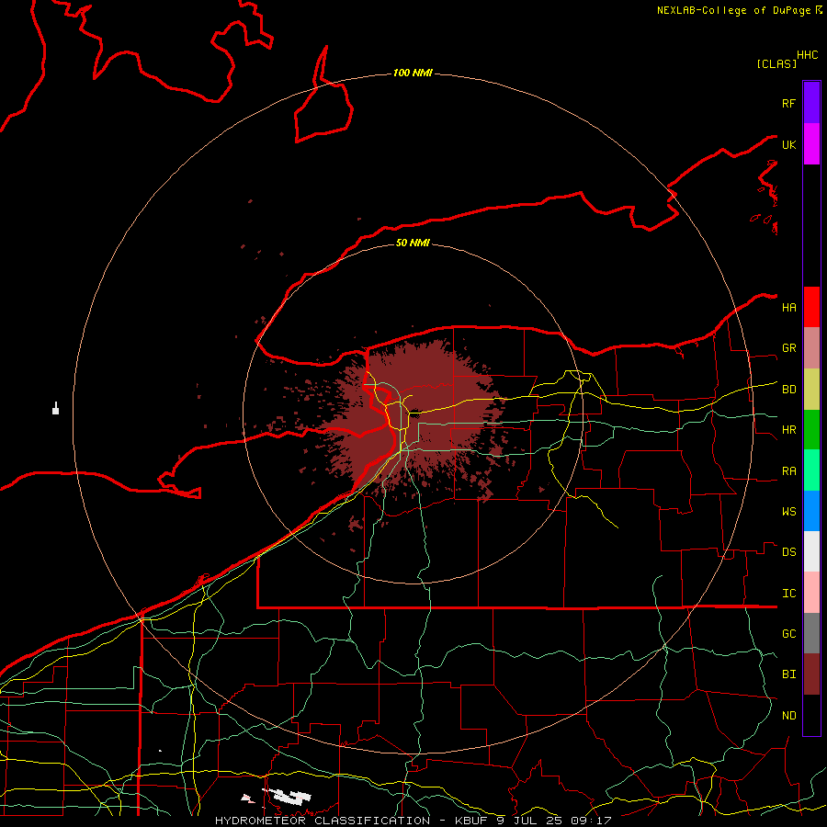Click the 'GR' legend label
Viewport: 827px width, 827px height.
point(789,348)
